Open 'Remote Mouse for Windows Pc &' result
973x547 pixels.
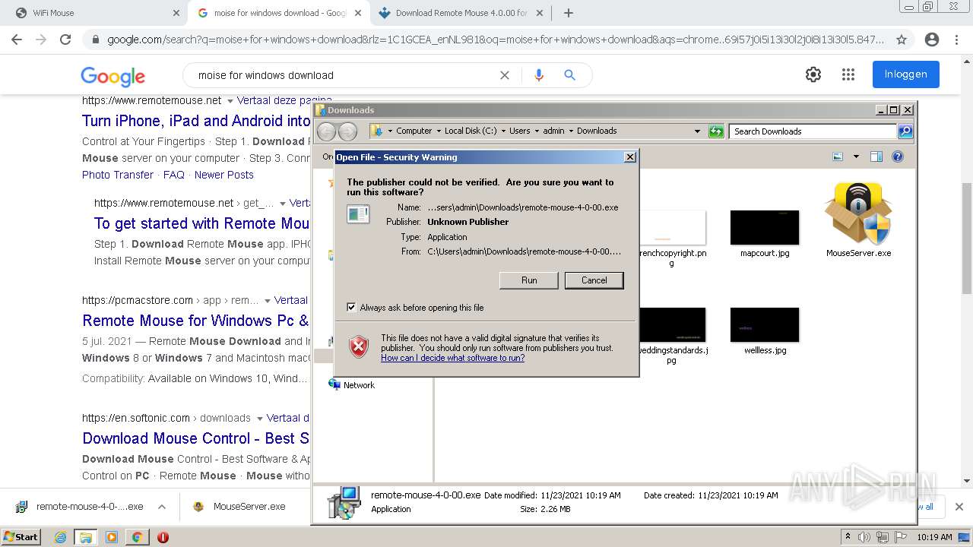pos(195,321)
